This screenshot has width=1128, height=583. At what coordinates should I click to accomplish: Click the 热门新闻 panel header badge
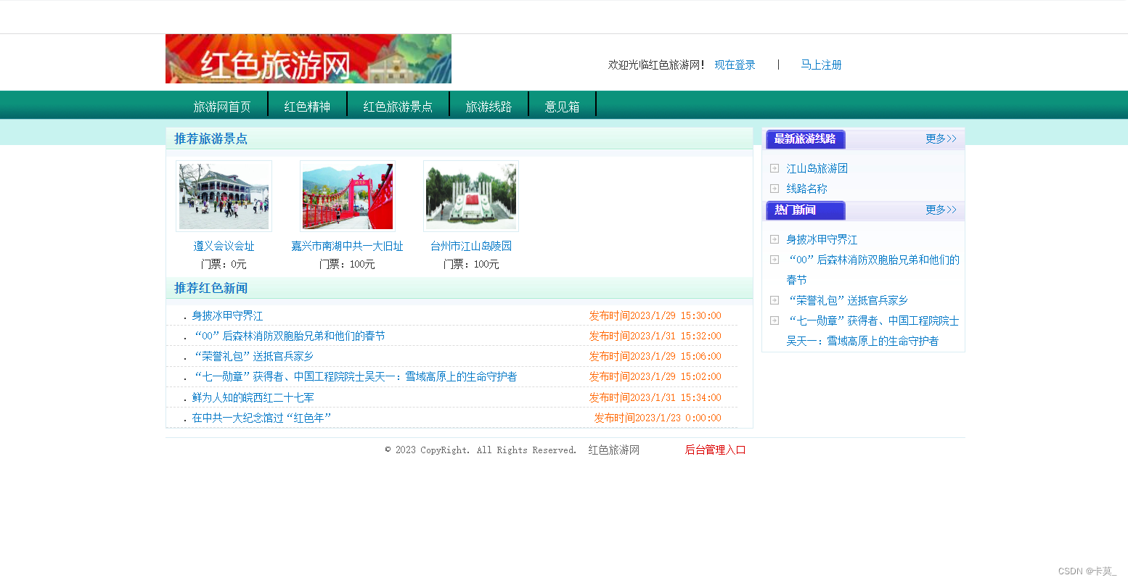(x=805, y=210)
